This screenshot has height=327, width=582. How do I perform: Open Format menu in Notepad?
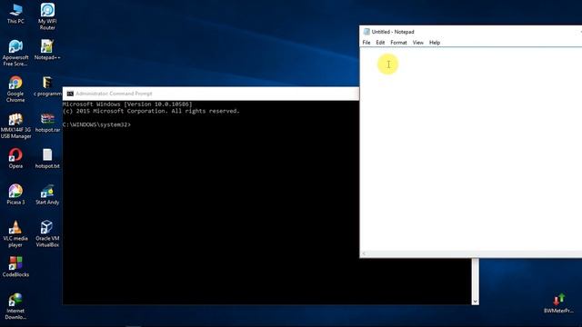coord(398,43)
